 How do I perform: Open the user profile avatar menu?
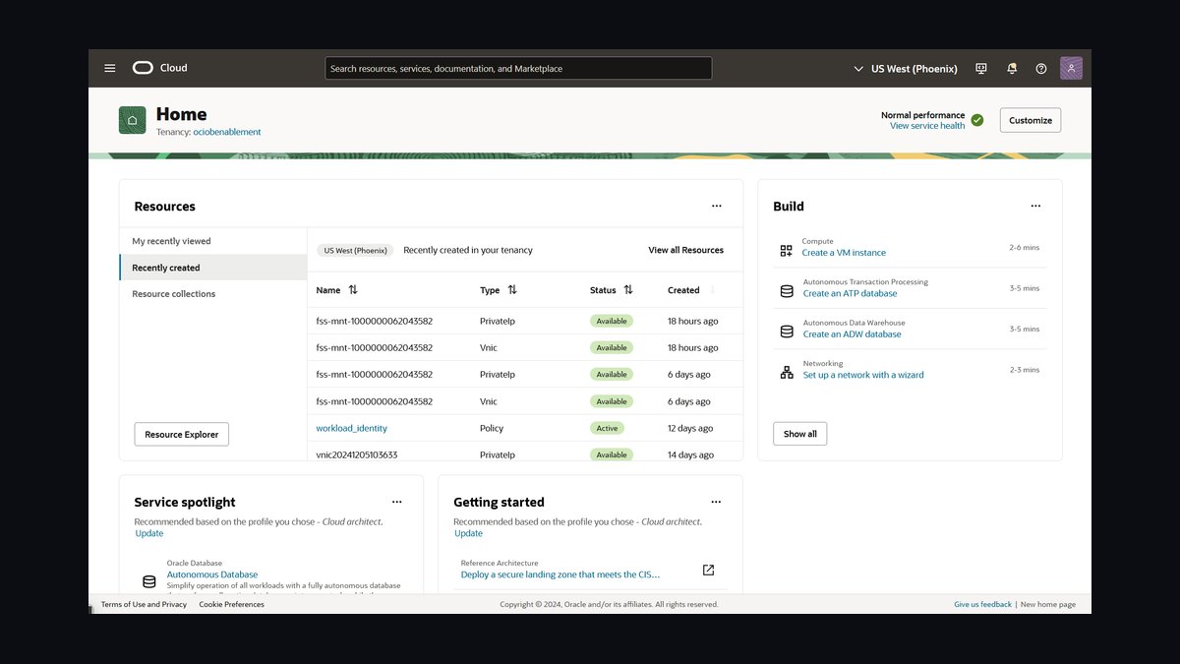(1071, 68)
